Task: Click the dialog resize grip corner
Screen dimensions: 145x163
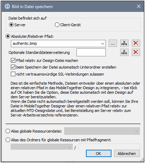Action: pos(142,159)
